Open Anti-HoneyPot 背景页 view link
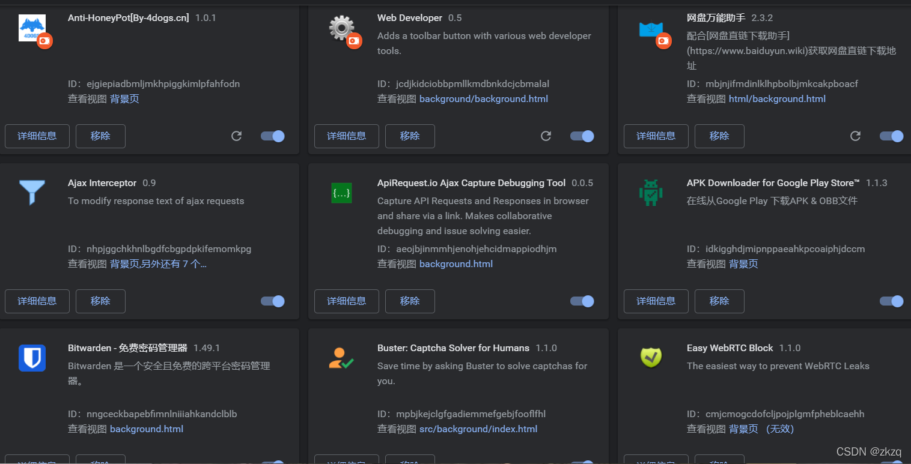This screenshot has height=464, width=911. (124, 99)
